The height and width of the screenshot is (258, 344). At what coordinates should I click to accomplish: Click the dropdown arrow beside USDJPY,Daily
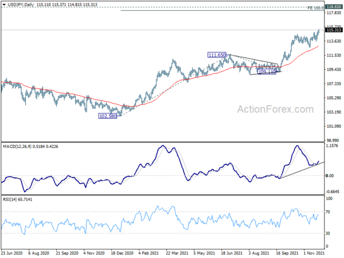point(4,5)
